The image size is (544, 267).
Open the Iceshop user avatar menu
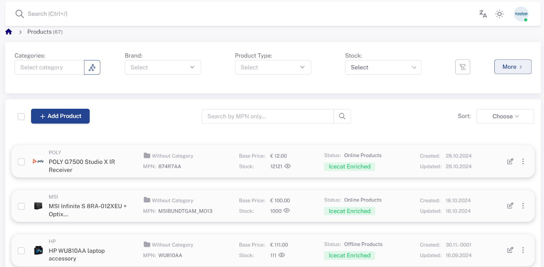[x=521, y=14]
